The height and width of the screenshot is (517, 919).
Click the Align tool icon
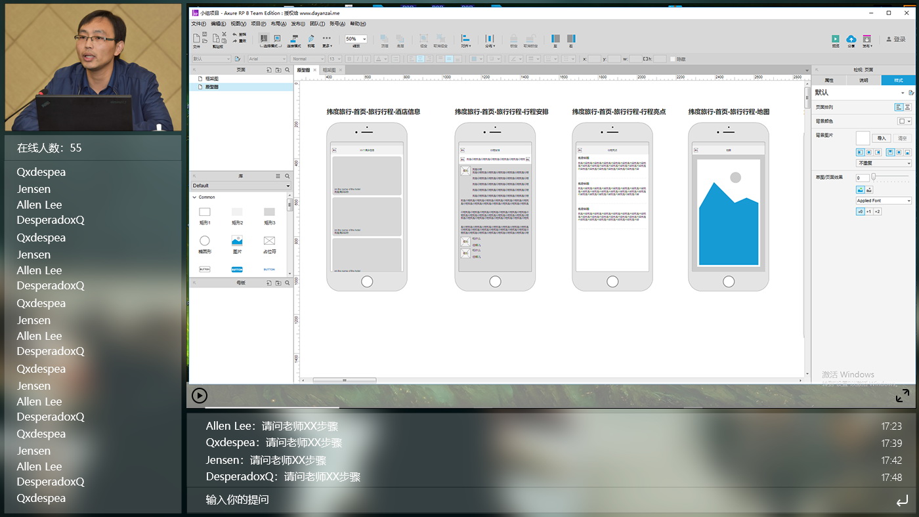465,39
